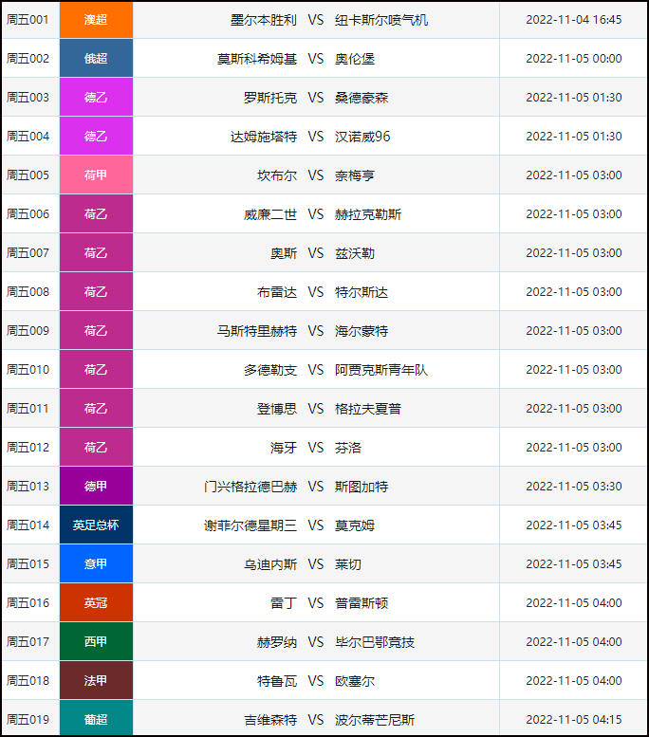Select team 奥斯
Screen dimensions: 649x737
[284, 253]
